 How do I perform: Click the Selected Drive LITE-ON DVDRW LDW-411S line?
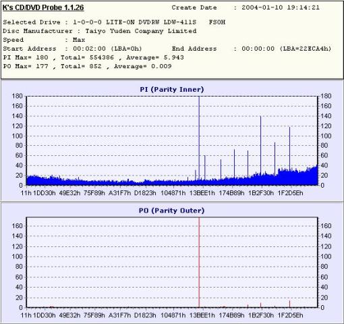114,22
